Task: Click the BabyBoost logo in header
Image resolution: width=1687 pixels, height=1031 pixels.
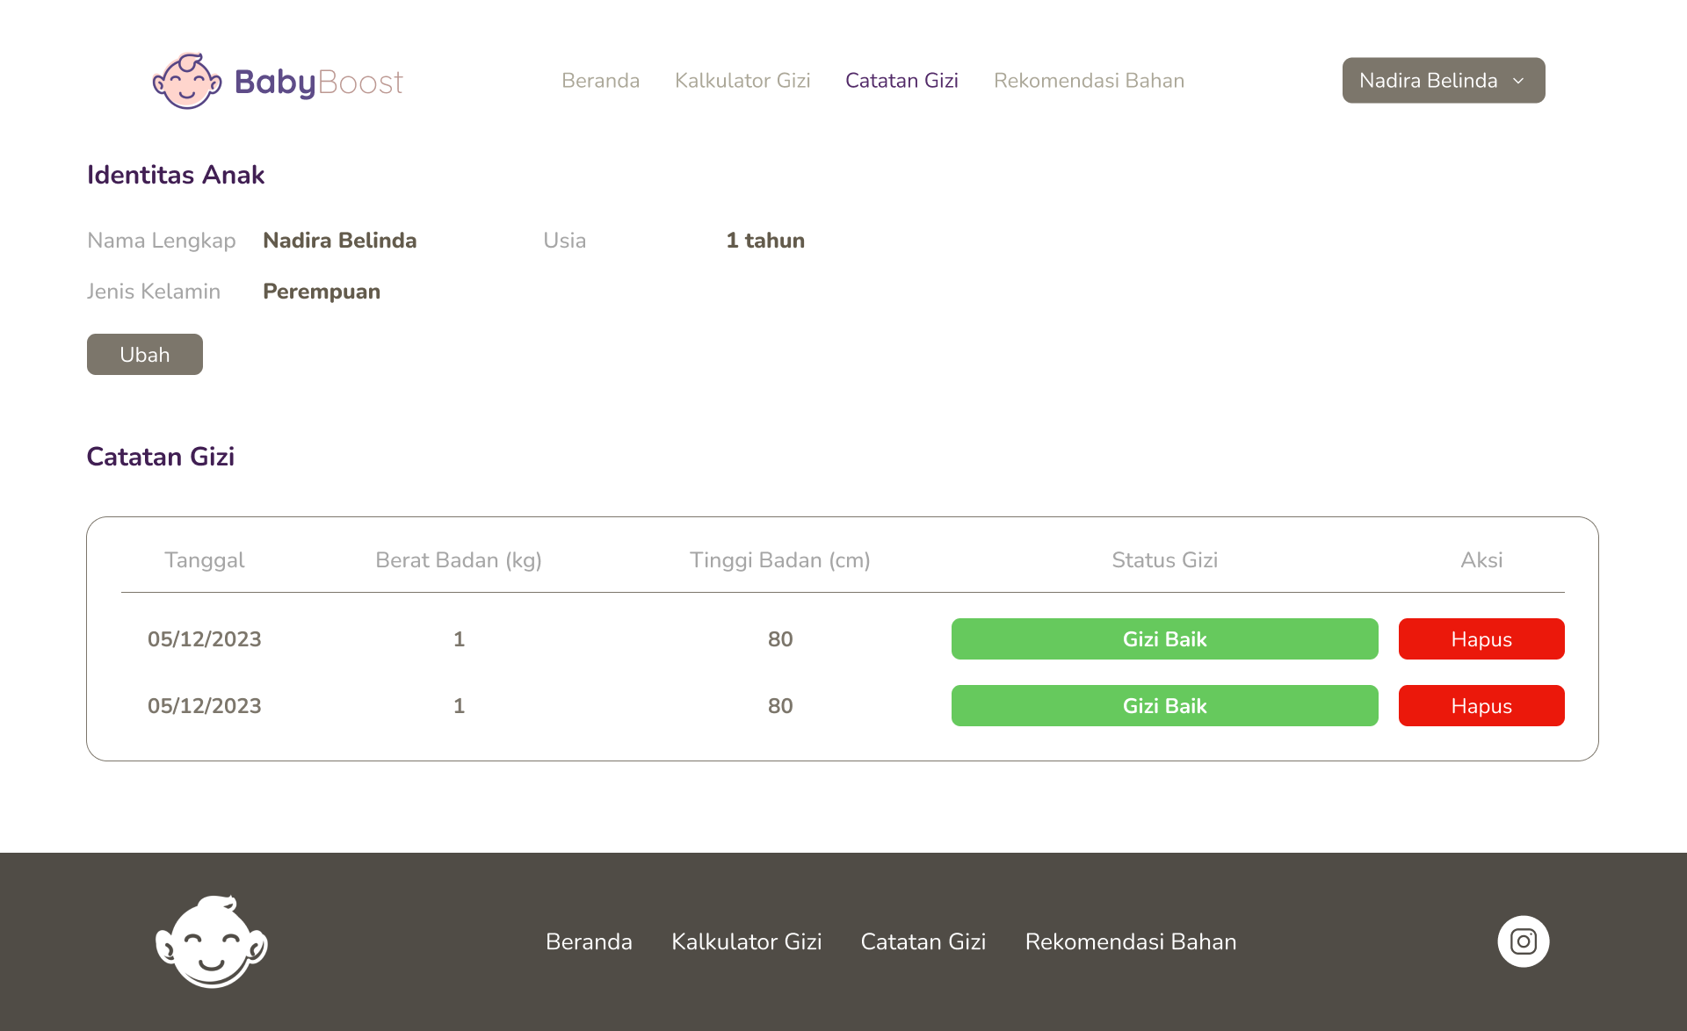Action: tap(278, 81)
